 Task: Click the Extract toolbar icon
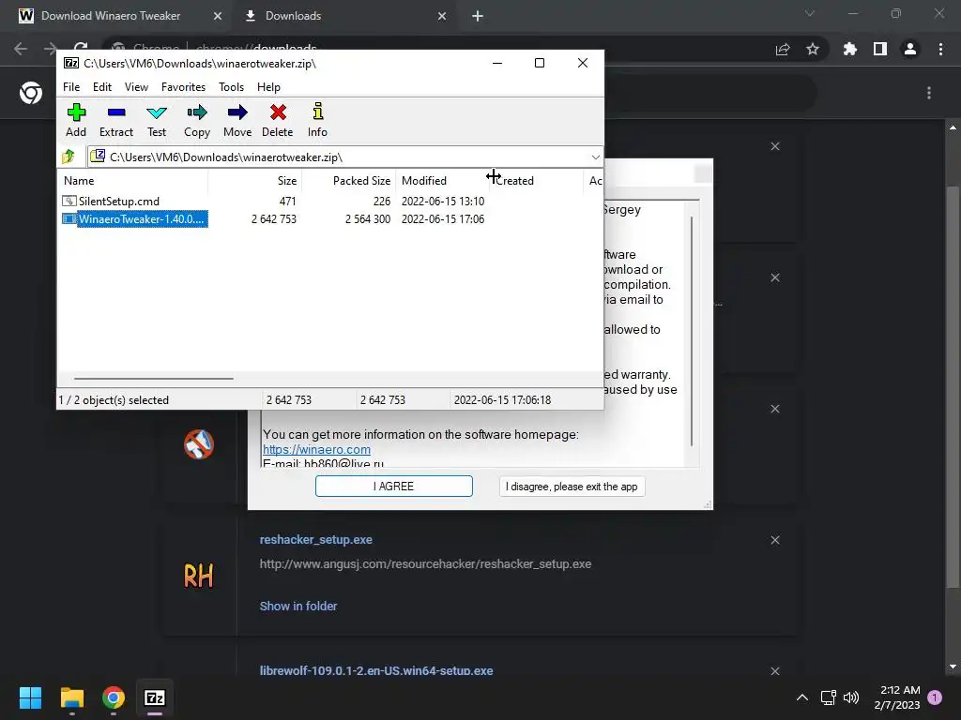[115, 120]
